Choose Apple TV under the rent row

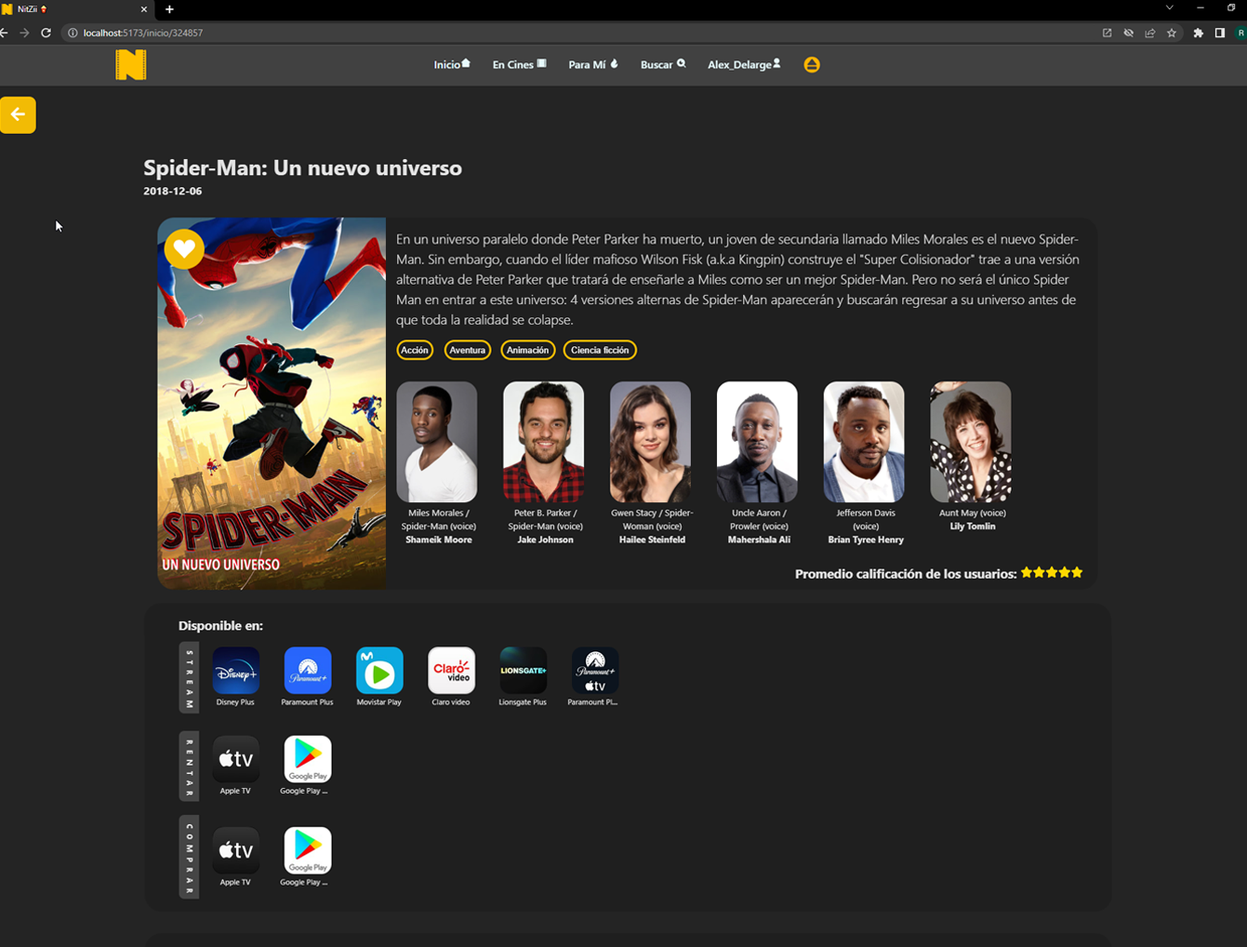click(x=235, y=759)
